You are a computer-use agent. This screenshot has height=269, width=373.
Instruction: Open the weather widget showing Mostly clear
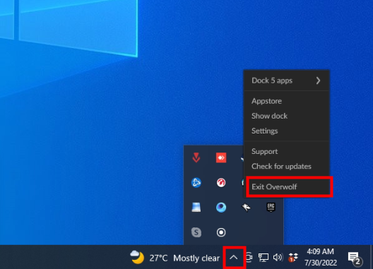tap(175, 258)
